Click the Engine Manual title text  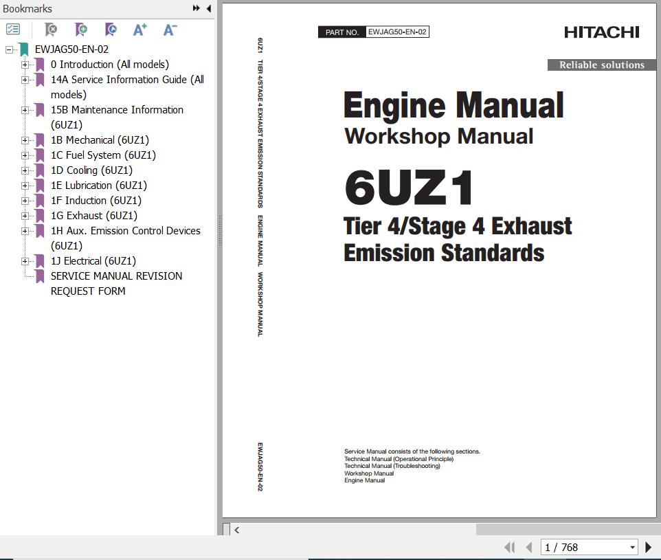coord(453,105)
